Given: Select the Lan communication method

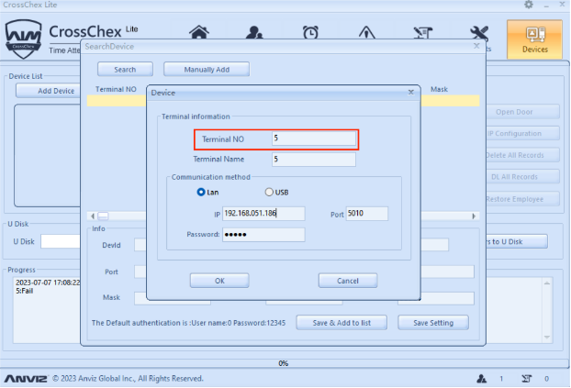Looking at the screenshot, I should click(x=202, y=192).
